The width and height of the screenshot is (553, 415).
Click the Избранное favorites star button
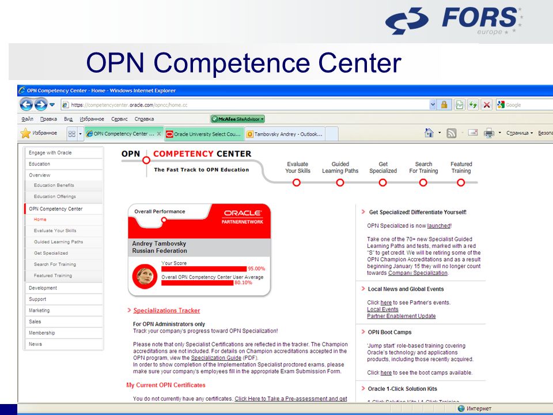tap(39, 133)
